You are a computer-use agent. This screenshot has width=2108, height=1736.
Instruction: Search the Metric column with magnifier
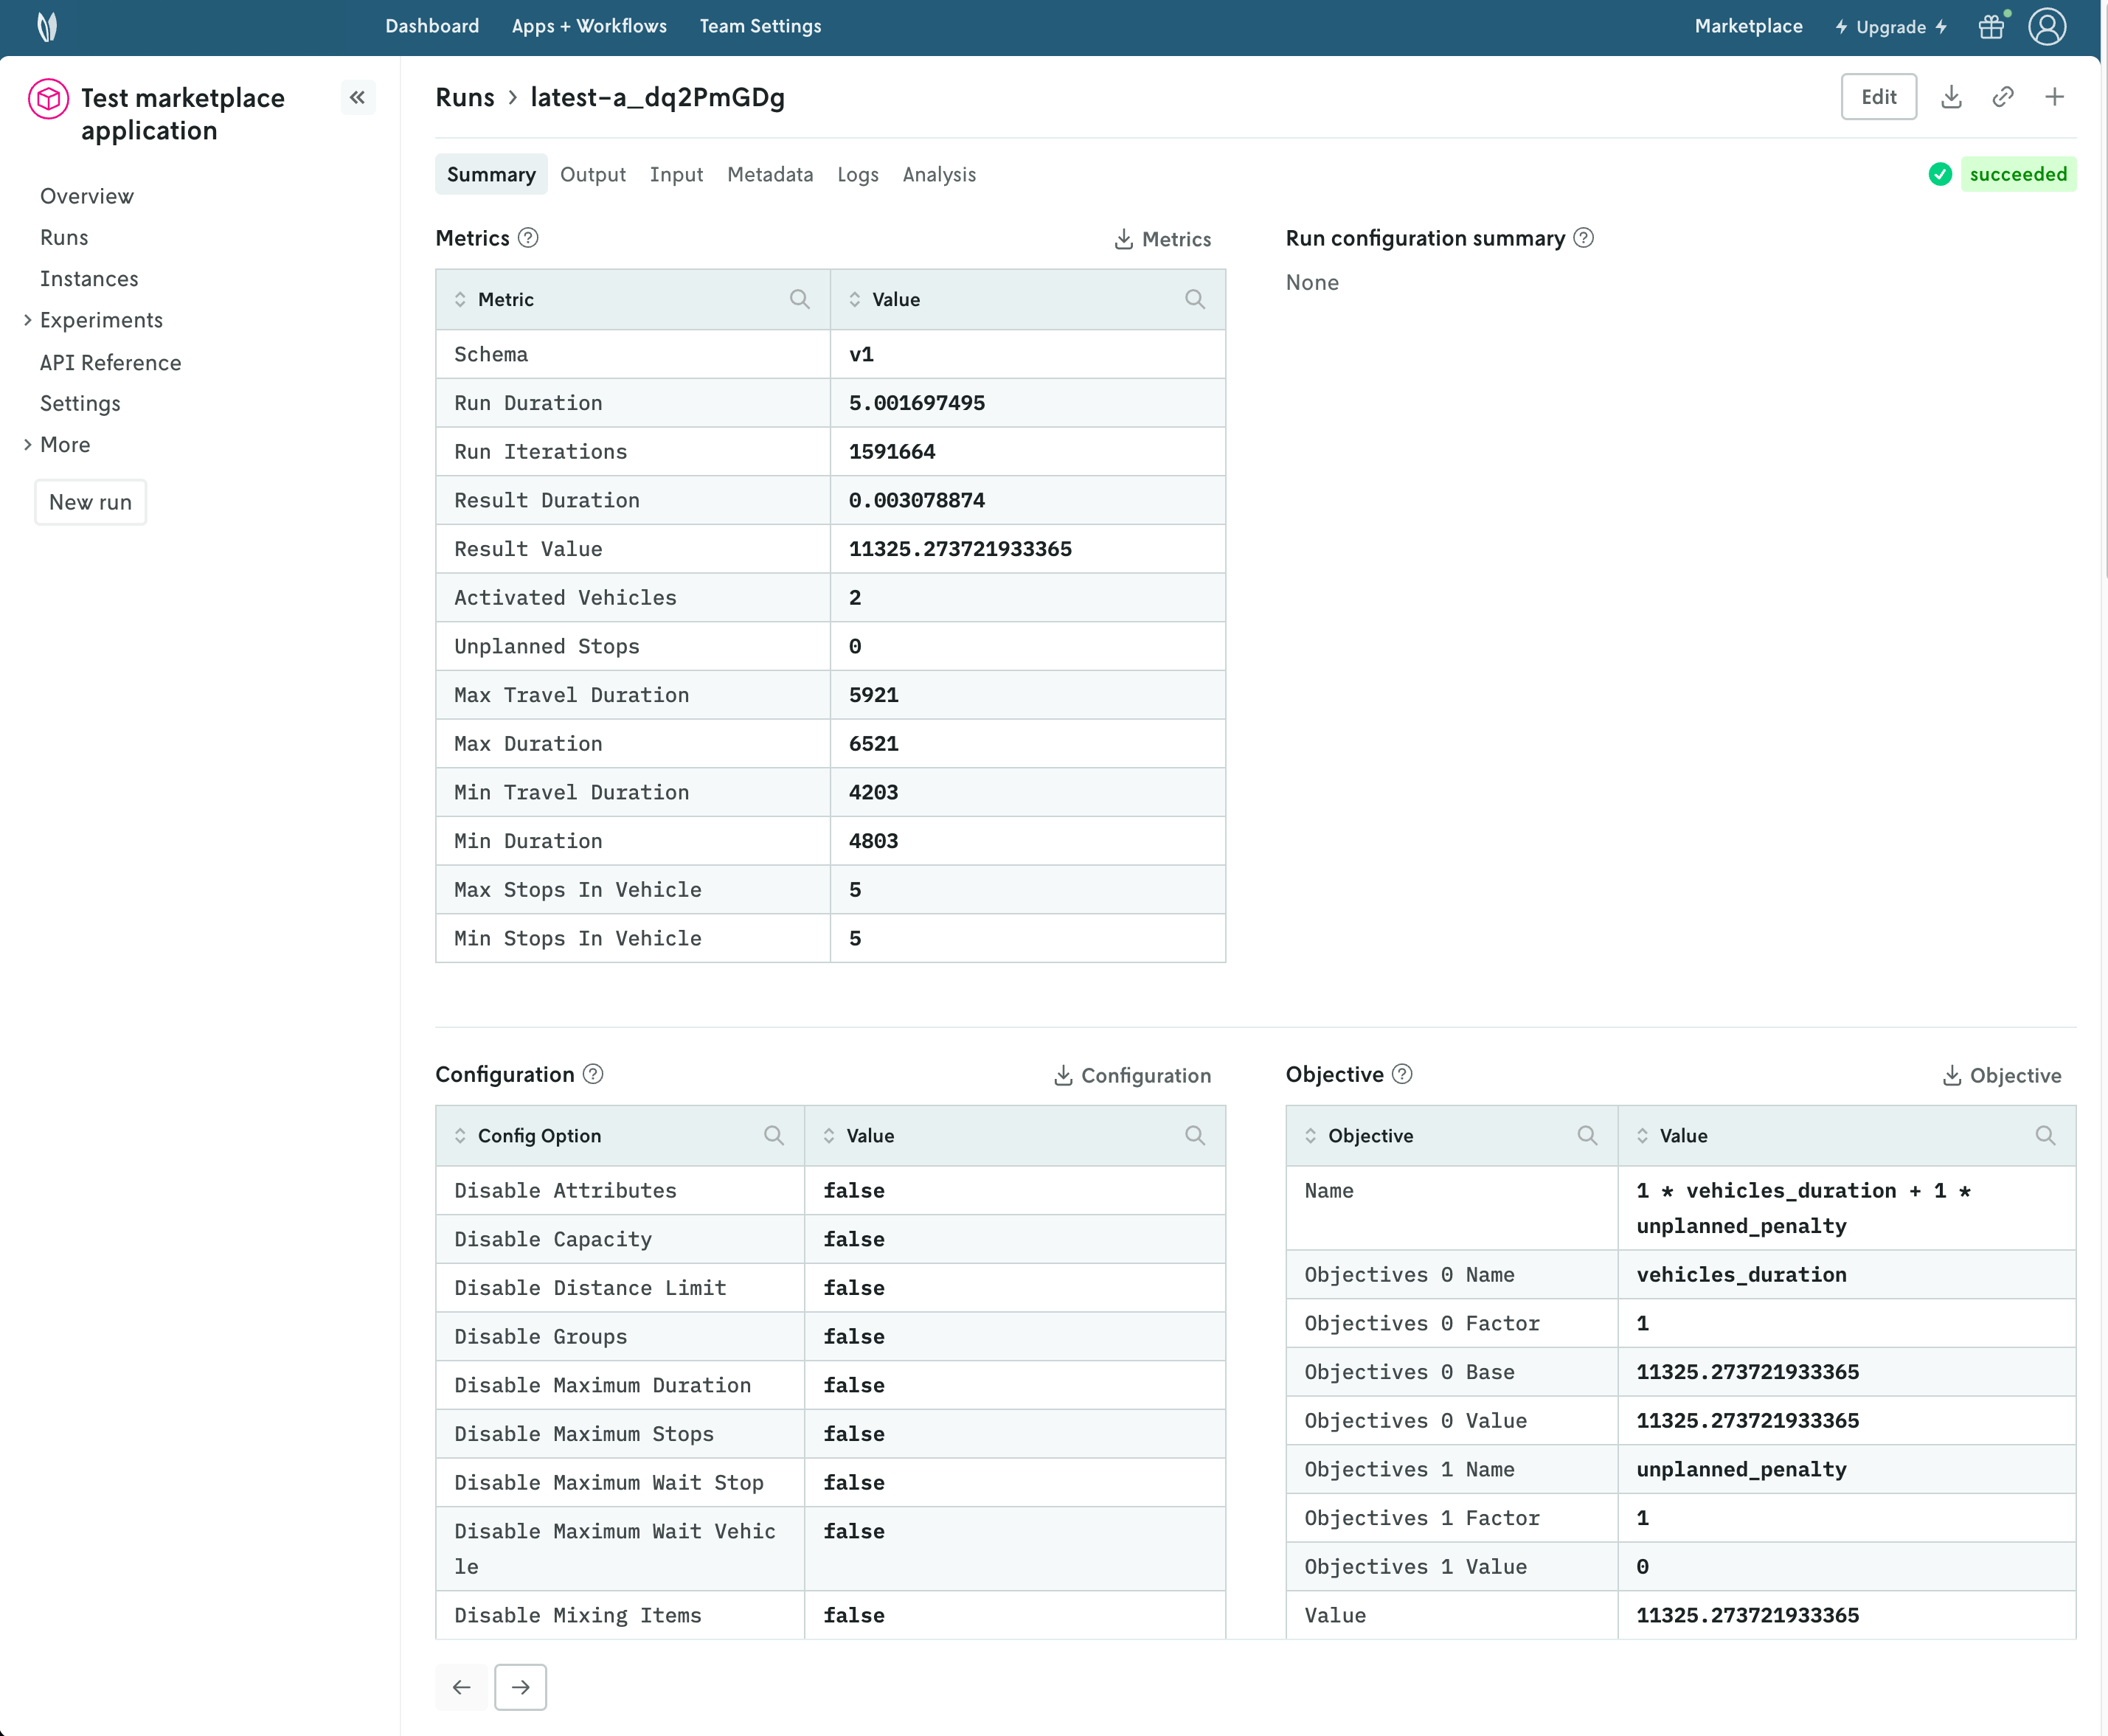tap(799, 299)
